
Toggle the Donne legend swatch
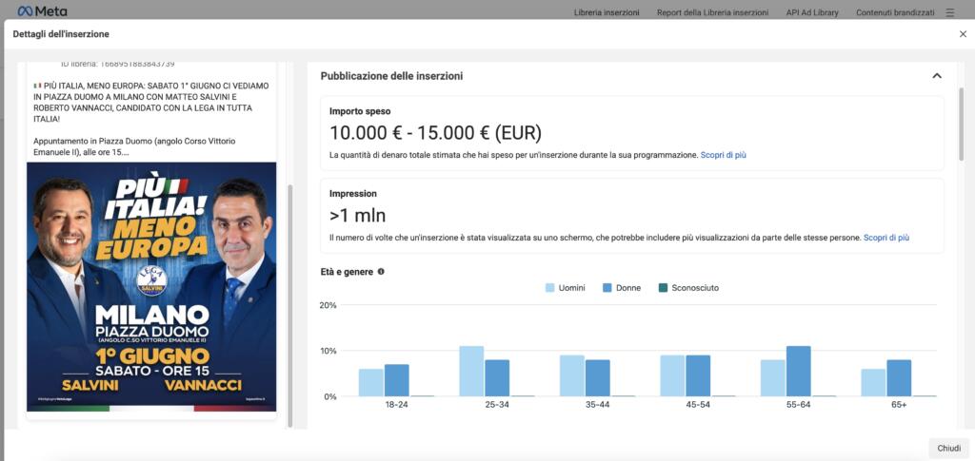(x=607, y=288)
